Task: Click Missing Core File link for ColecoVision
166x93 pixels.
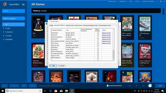Action: 106,33
